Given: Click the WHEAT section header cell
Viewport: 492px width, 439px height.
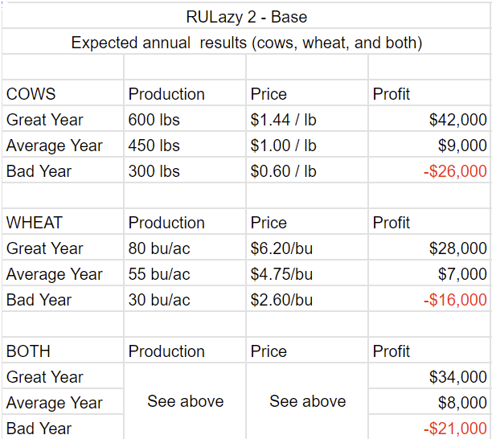Looking at the screenshot, I should click(x=35, y=223).
